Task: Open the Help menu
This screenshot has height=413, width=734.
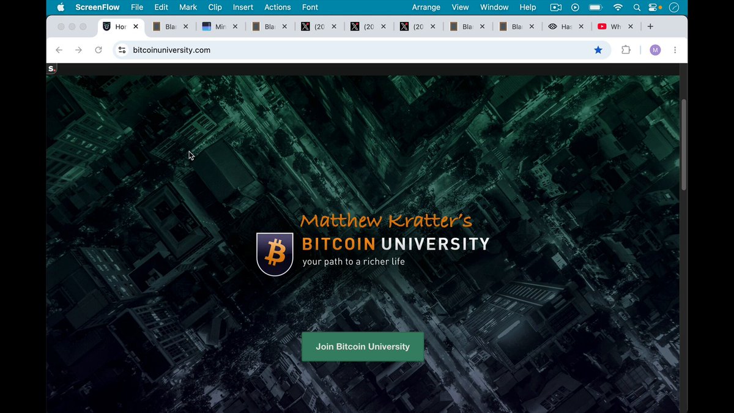Action: click(528, 7)
